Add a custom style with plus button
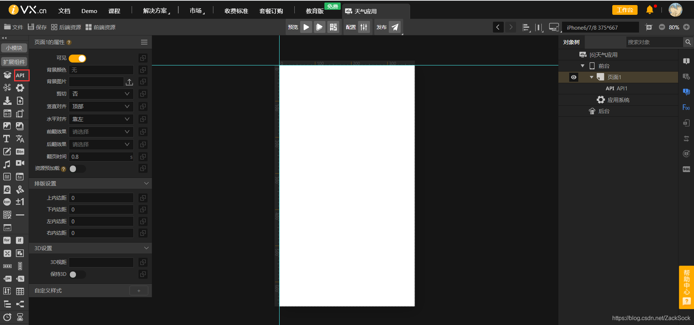This screenshot has height=325, width=694. coord(139,291)
